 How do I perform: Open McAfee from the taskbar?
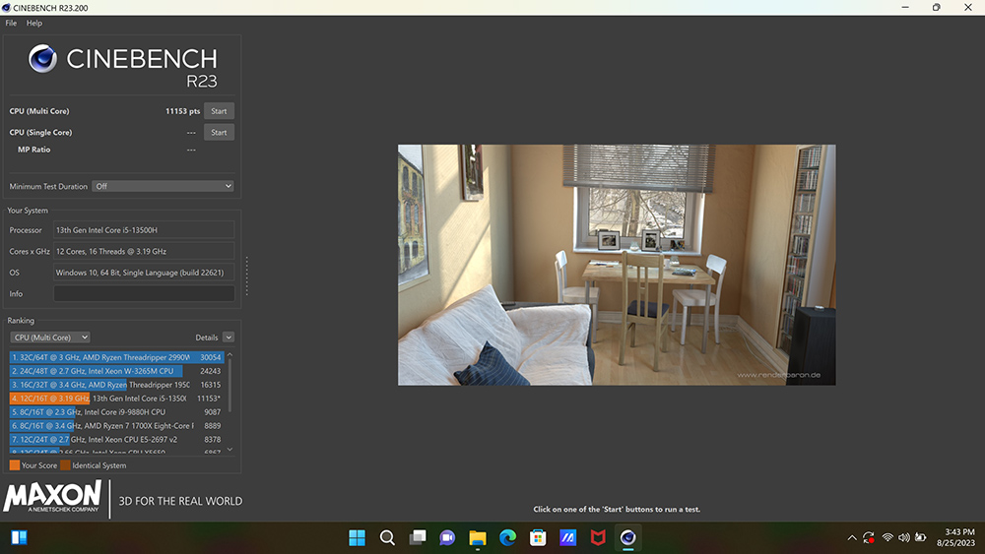coord(598,537)
